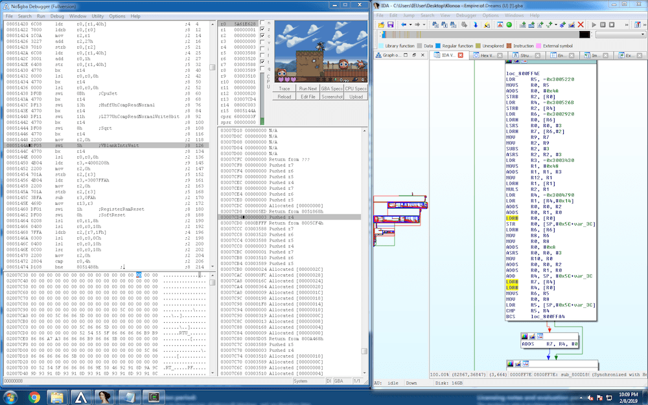Open Search menu in No$gba
The height and width of the screenshot is (405, 648).
coord(25,16)
